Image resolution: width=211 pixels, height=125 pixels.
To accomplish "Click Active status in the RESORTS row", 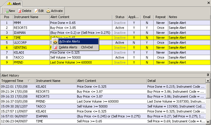I will [x=120, y=28].
